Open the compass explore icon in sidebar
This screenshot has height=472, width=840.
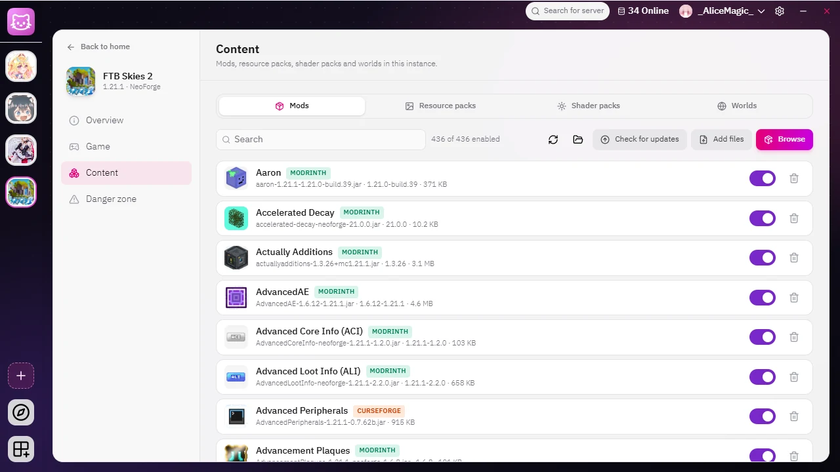point(21,412)
